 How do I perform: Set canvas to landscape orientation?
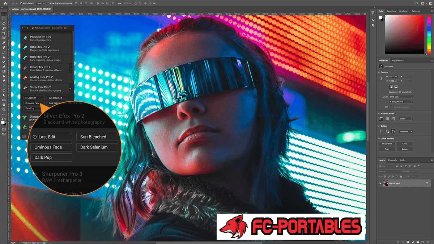396,87
